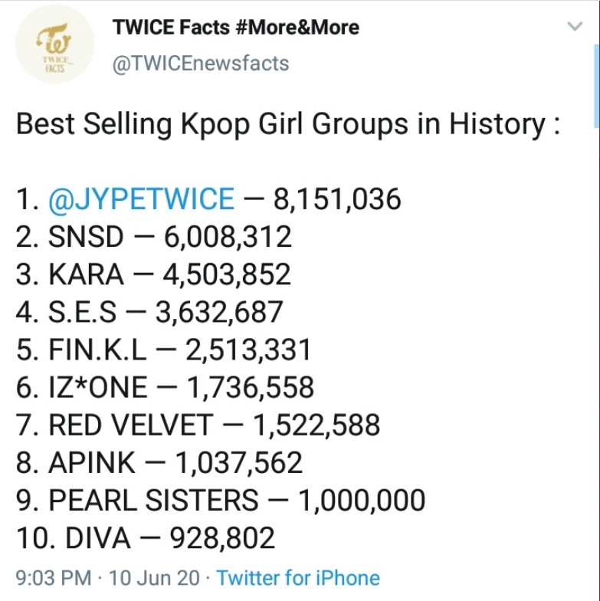This screenshot has height=601, width=600.
Task: Click the DIVA ranking line
Action: 145,537
